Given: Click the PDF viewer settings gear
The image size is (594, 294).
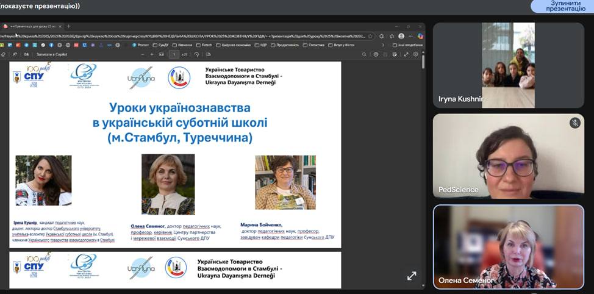Looking at the screenshot, I should point(416,54).
